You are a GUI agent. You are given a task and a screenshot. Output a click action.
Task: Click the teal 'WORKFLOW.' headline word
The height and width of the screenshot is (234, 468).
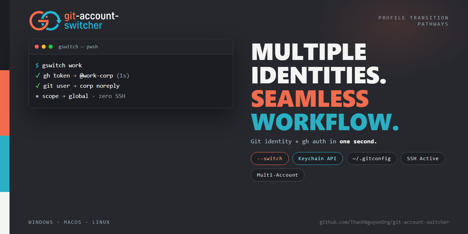(325, 122)
